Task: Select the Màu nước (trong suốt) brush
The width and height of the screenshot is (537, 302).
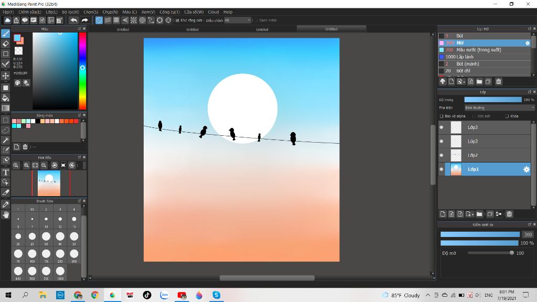Action: pos(484,50)
